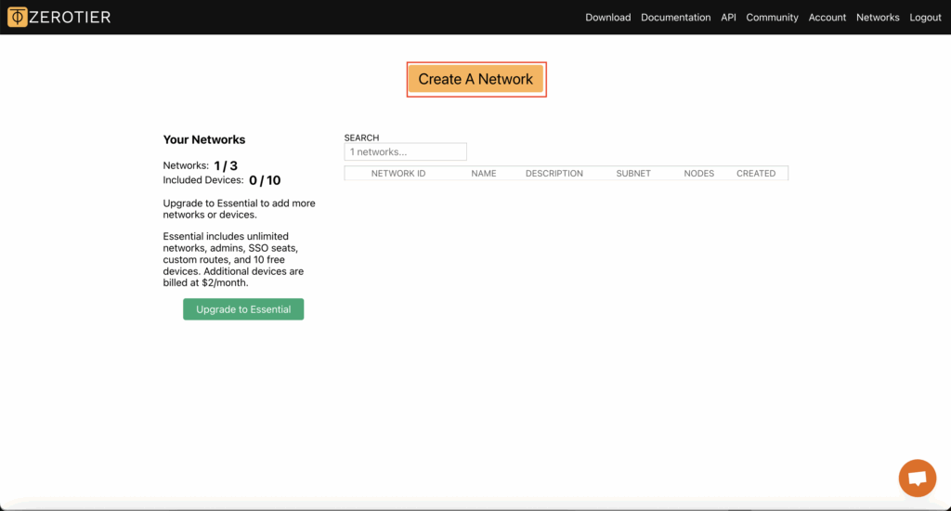The width and height of the screenshot is (951, 511).
Task: Click the Nodes column header
Action: click(x=698, y=174)
